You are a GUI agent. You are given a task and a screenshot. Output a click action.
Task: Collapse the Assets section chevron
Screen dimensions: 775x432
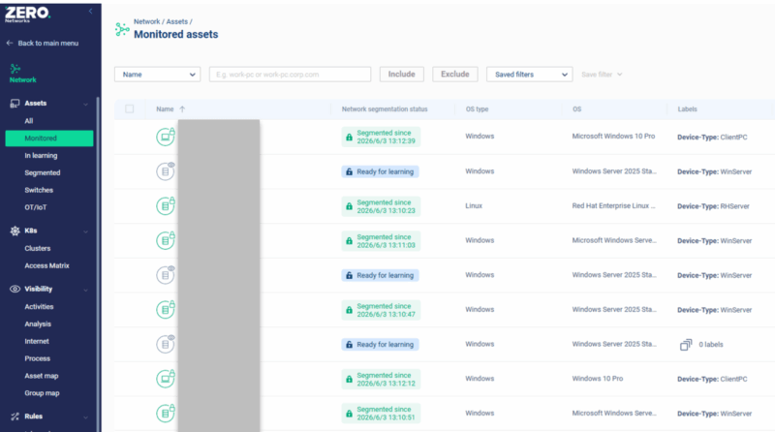(x=85, y=104)
